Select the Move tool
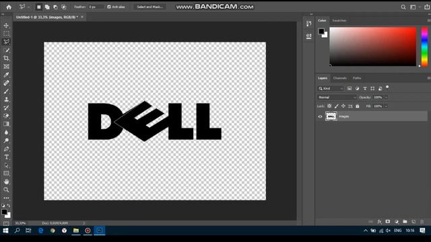 coord(6,26)
